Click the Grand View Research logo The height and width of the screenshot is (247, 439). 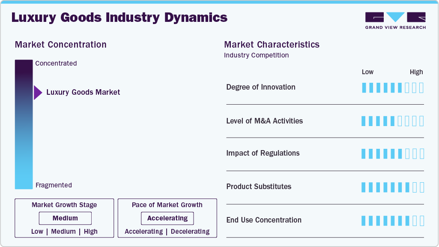[395, 20]
